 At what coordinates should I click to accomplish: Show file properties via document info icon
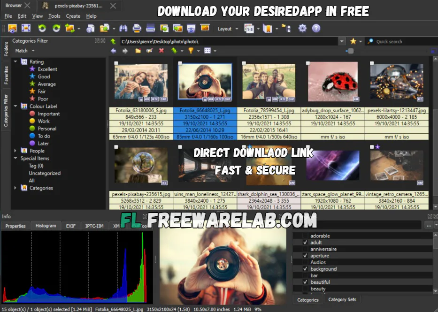[x=91, y=28]
